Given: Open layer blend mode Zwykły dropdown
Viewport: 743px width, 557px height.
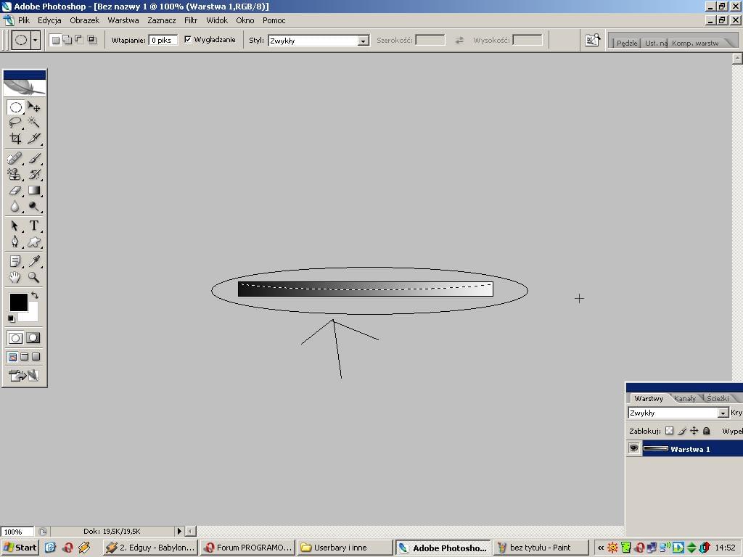Looking at the screenshot, I should 722,413.
